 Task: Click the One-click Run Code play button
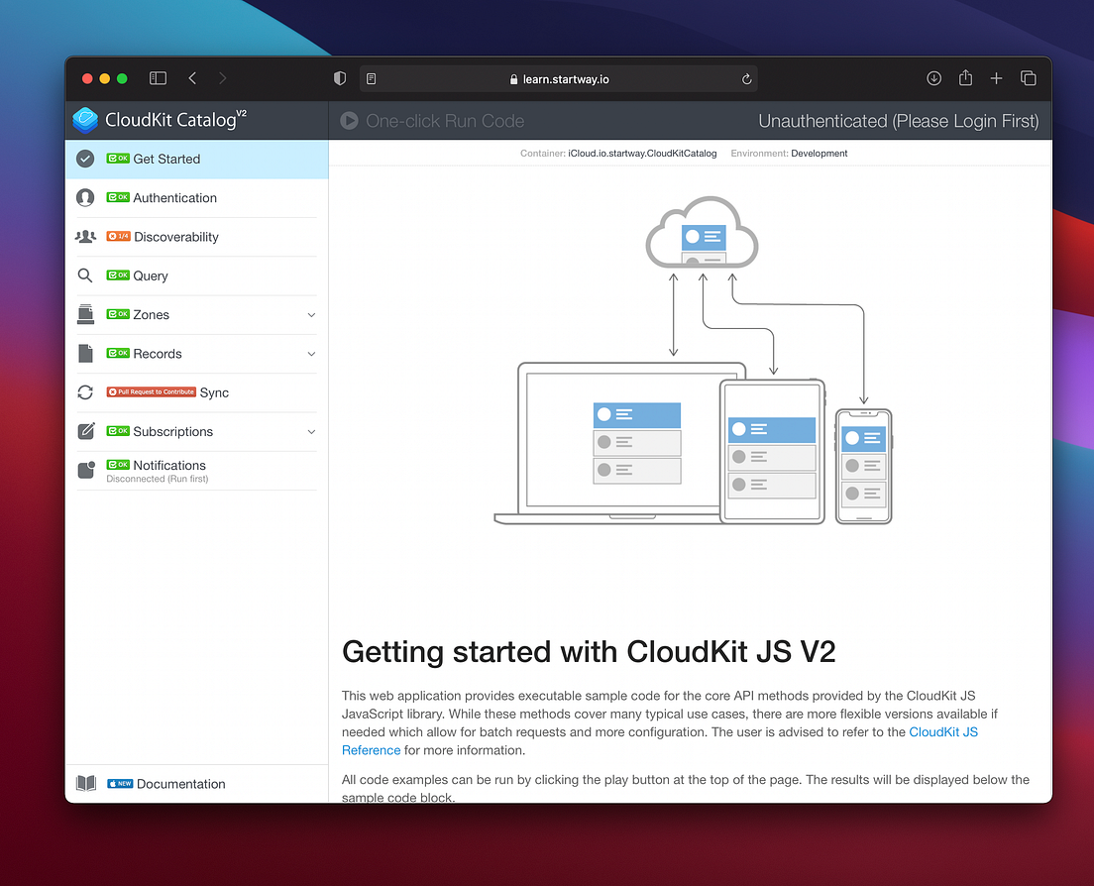coord(348,120)
